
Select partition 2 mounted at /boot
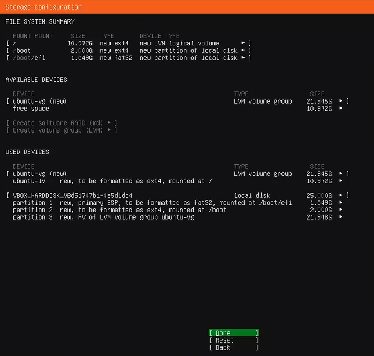click(119, 210)
